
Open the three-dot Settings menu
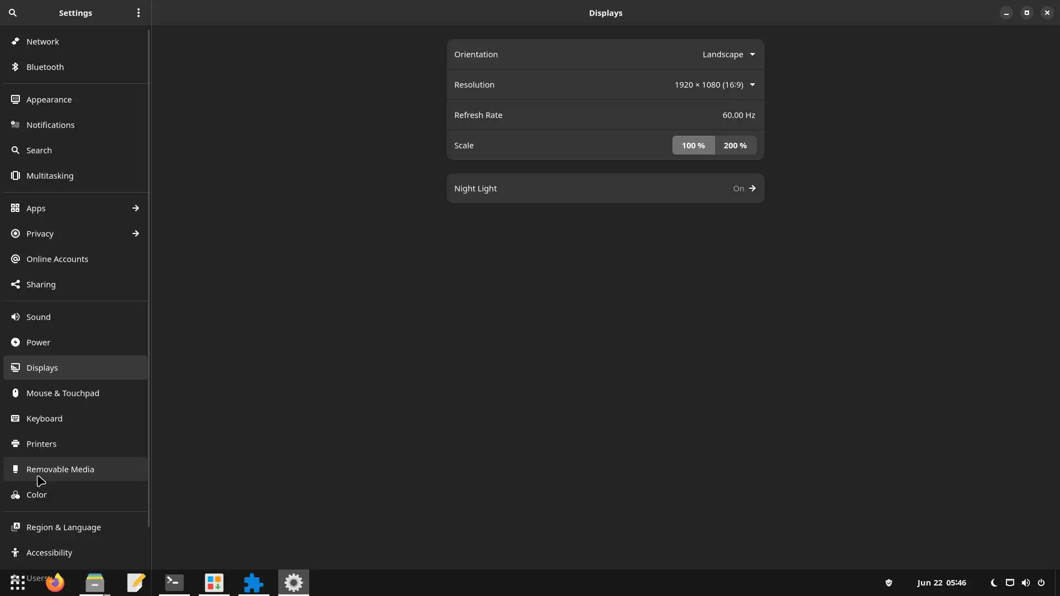(x=139, y=13)
